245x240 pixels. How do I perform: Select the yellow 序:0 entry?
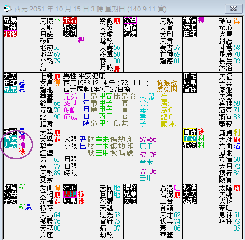click(x=167, y=110)
